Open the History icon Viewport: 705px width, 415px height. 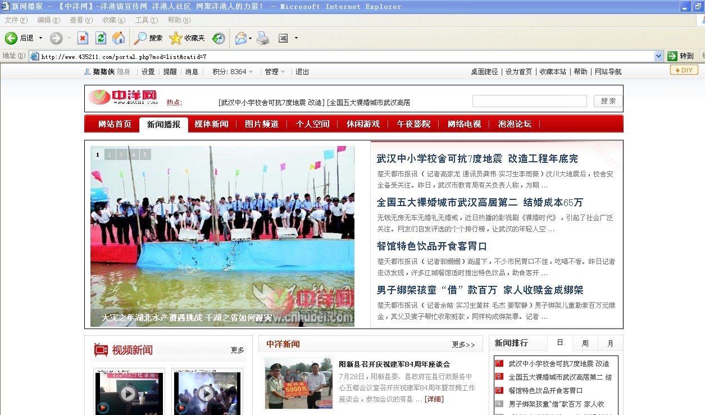[219, 38]
